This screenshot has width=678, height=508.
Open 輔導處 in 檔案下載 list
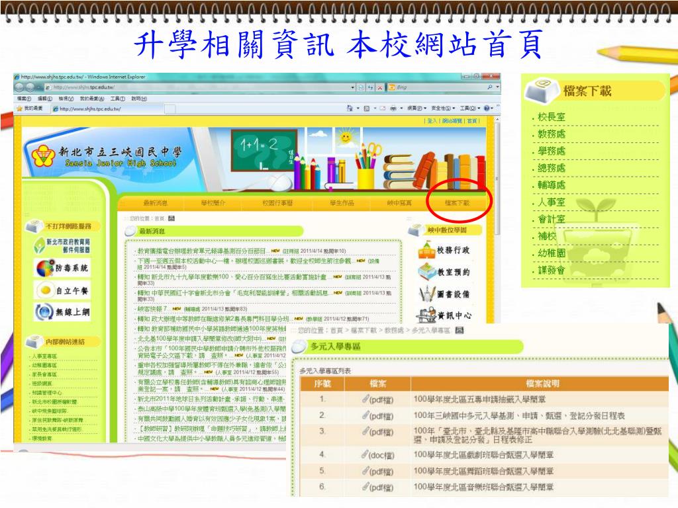(552, 185)
